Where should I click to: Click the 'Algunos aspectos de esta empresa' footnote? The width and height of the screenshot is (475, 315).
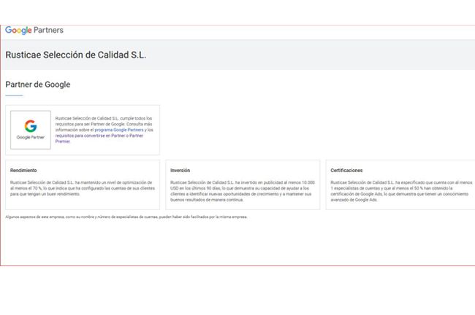click(126, 217)
